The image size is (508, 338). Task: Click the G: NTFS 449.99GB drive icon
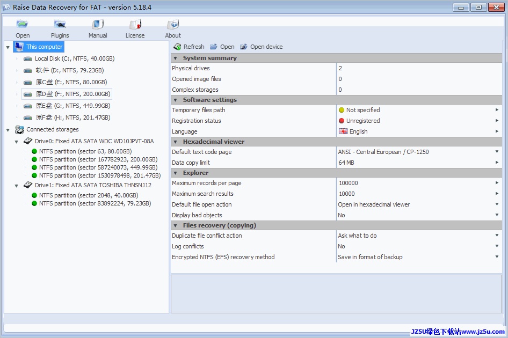pyautogui.click(x=28, y=106)
